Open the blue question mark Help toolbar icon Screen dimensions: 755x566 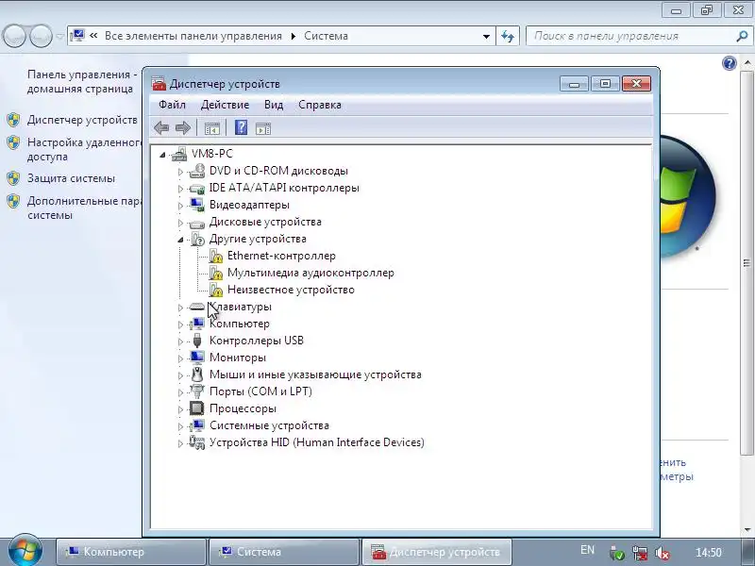tap(241, 127)
